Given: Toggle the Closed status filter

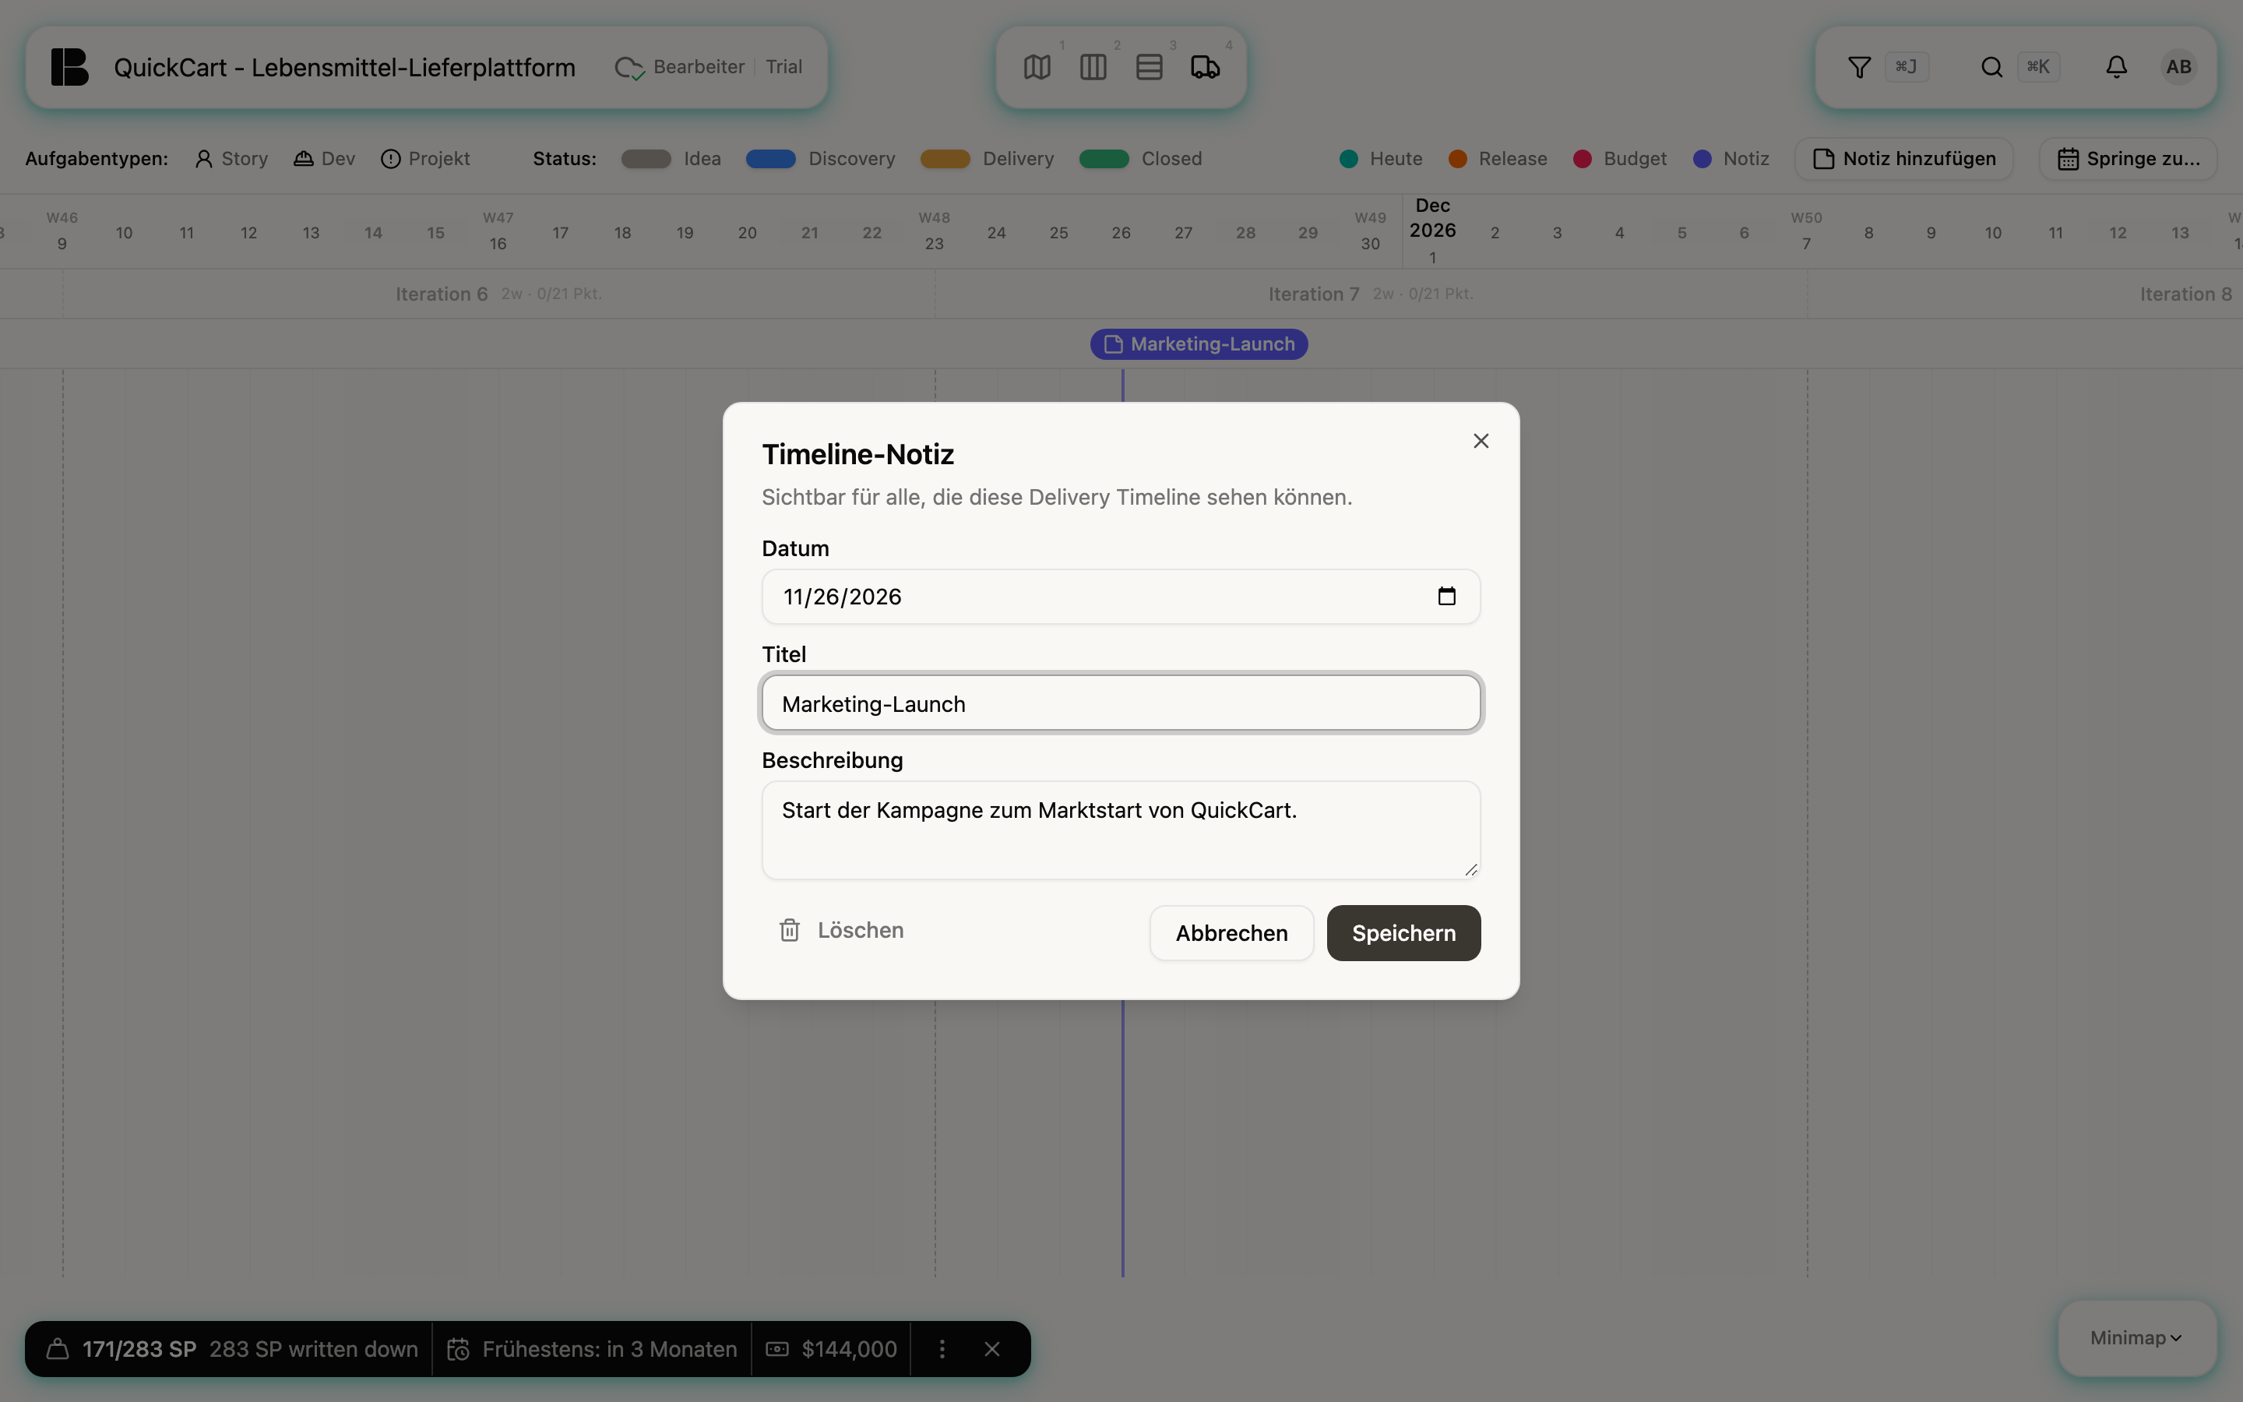Looking at the screenshot, I should 1140,159.
